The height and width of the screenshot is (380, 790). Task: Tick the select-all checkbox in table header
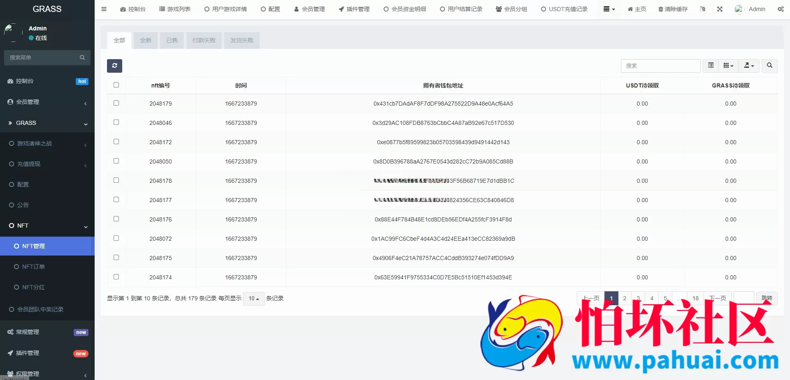tap(116, 85)
